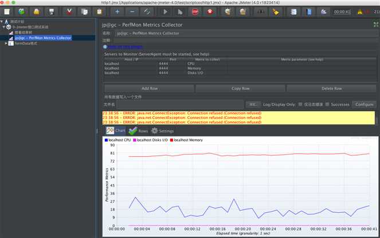Select jp@gc - PerfMon Metrics Collector tree item
This screenshot has width=380, height=238.
[x=43, y=38]
